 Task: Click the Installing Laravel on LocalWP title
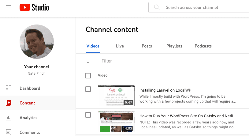[x=165, y=90]
